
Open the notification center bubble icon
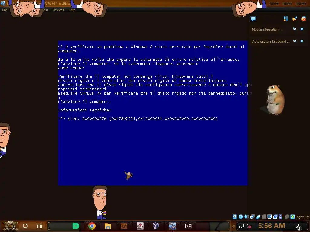[x=253, y=19]
